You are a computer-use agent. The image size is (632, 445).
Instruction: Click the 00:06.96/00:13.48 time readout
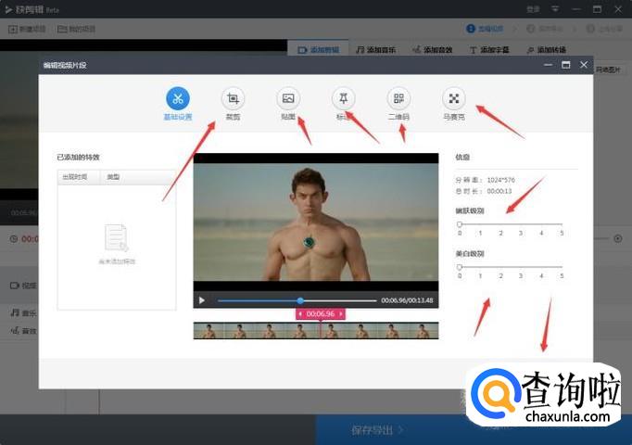point(407,300)
